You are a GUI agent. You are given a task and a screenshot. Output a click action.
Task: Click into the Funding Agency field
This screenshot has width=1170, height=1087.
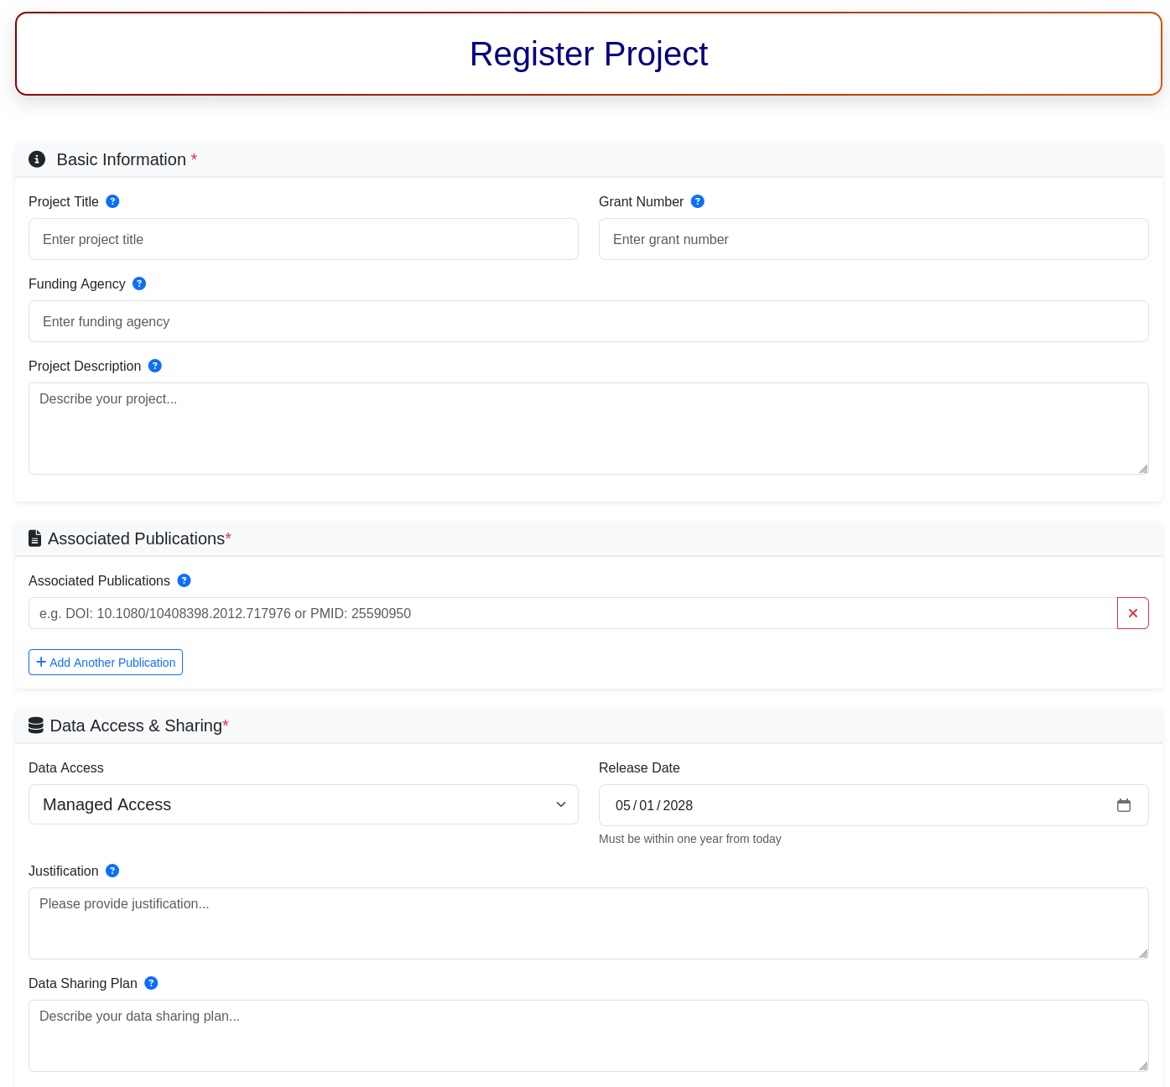[588, 321]
